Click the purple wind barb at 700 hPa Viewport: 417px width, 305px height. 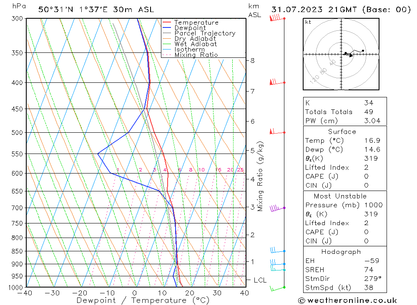[277, 208]
